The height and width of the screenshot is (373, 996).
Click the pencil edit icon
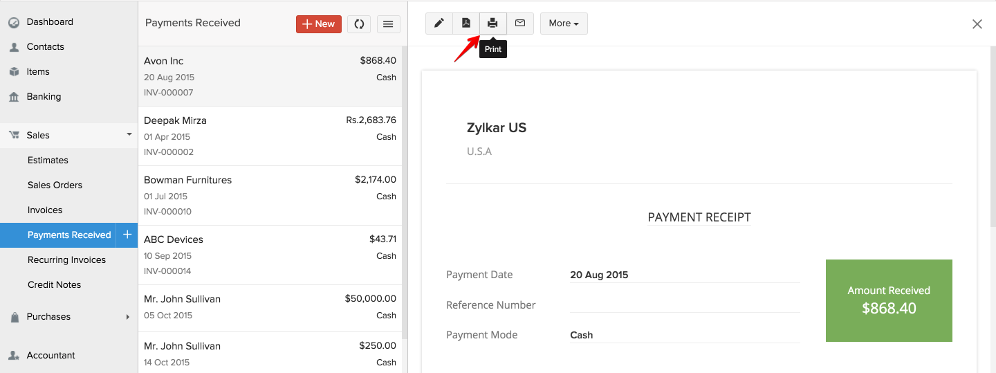click(439, 24)
